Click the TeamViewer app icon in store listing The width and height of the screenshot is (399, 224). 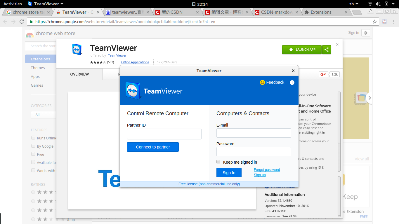(77, 49)
